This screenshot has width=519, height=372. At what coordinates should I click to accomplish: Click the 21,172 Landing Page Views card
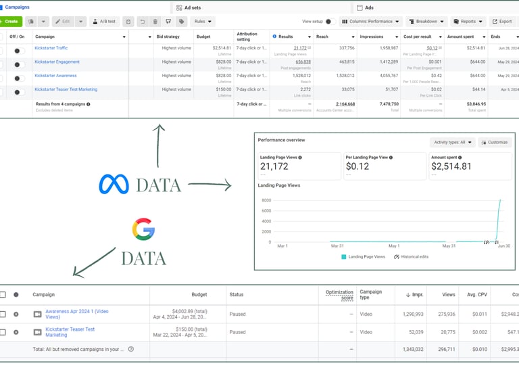[299, 166]
